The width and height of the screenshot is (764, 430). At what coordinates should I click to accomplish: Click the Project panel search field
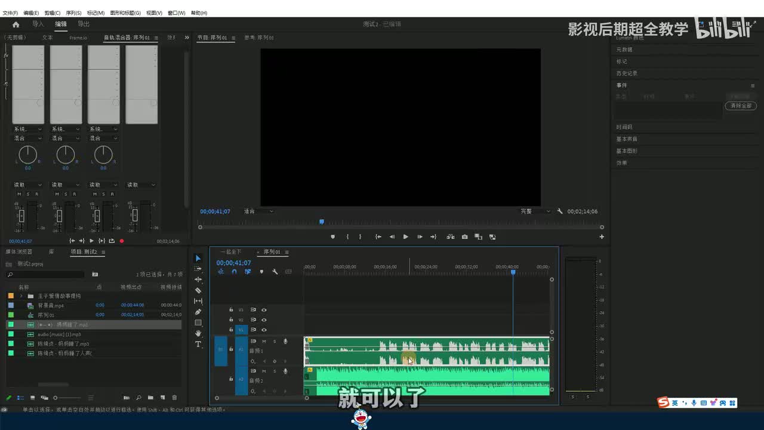tap(45, 275)
